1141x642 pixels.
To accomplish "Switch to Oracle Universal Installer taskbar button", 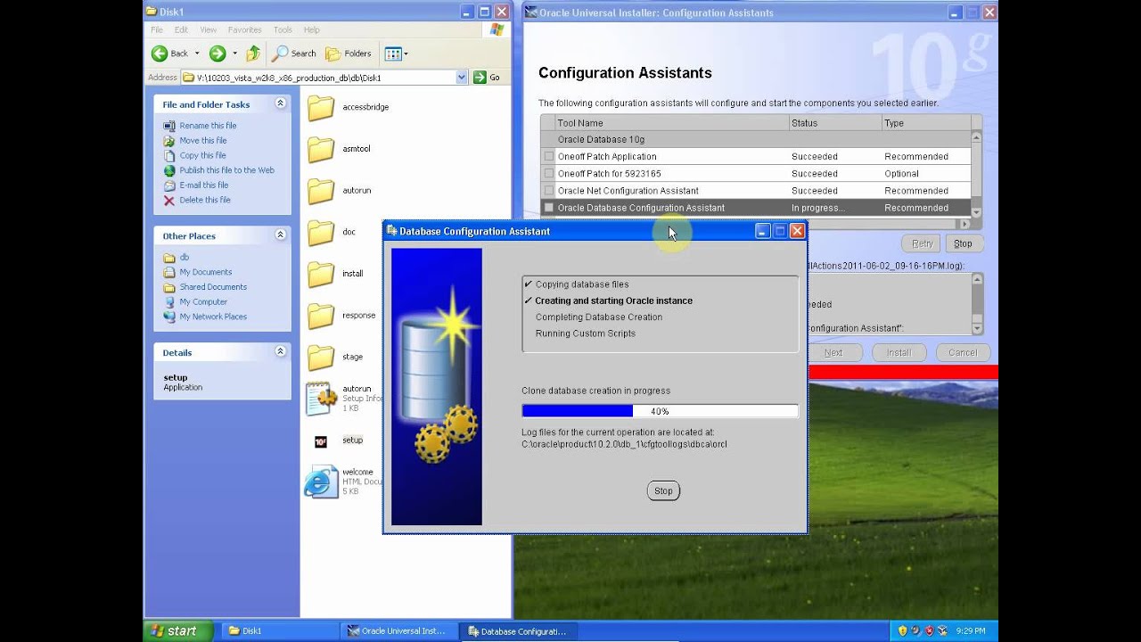I will tap(399, 631).
